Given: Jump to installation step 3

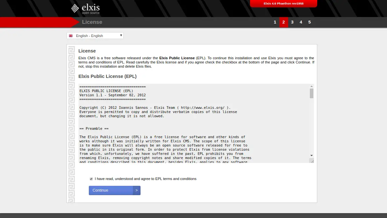Looking at the screenshot, I should point(292,22).
